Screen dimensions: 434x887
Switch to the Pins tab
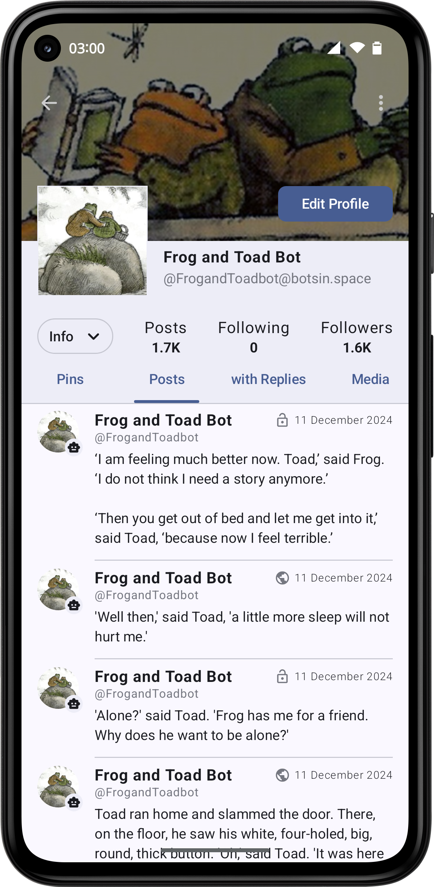[70, 379]
